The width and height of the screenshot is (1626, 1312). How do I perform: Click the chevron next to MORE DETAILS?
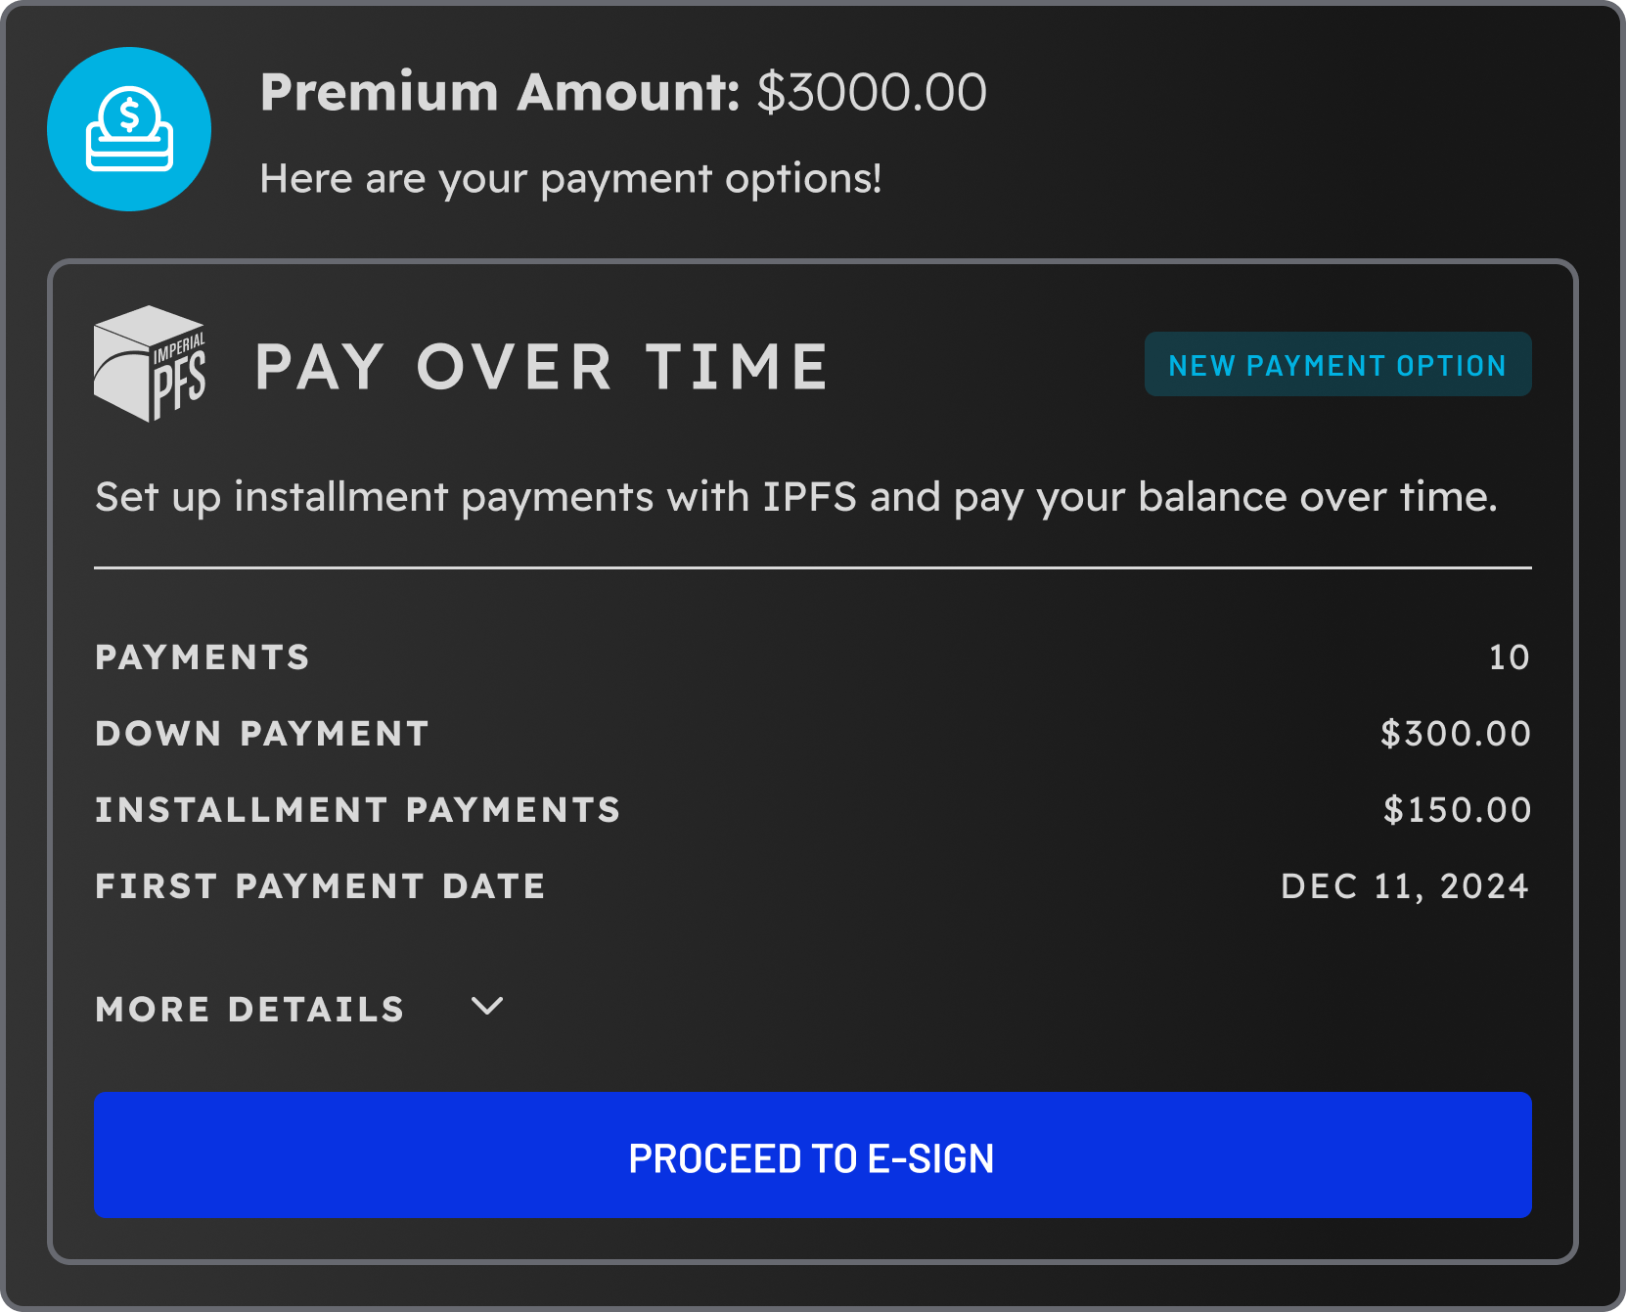[x=487, y=1007]
